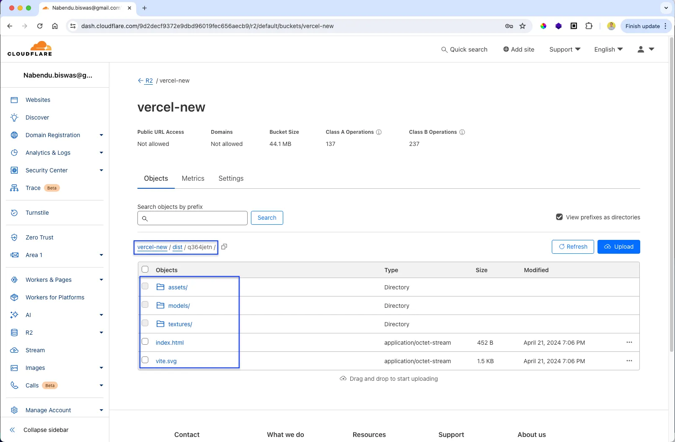Viewport: 675px width, 442px height.
Task: Open a new browser tab
Action: tap(145, 8)
